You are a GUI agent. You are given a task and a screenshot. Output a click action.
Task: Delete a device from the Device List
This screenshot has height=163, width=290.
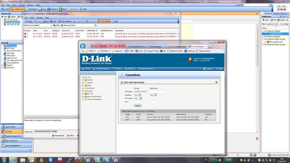[12, 17]
